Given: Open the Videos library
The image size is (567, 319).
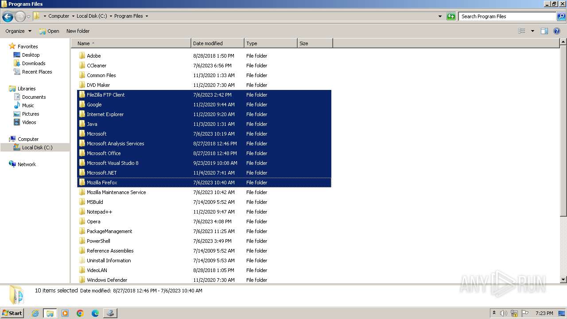Looking at the screenshot, I should (29, 122).
